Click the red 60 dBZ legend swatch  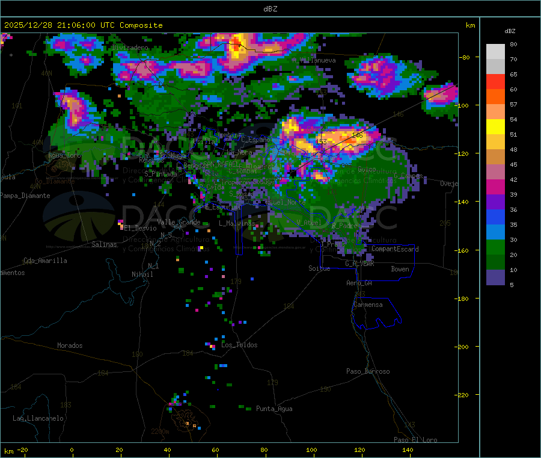(x=495, y=81)
